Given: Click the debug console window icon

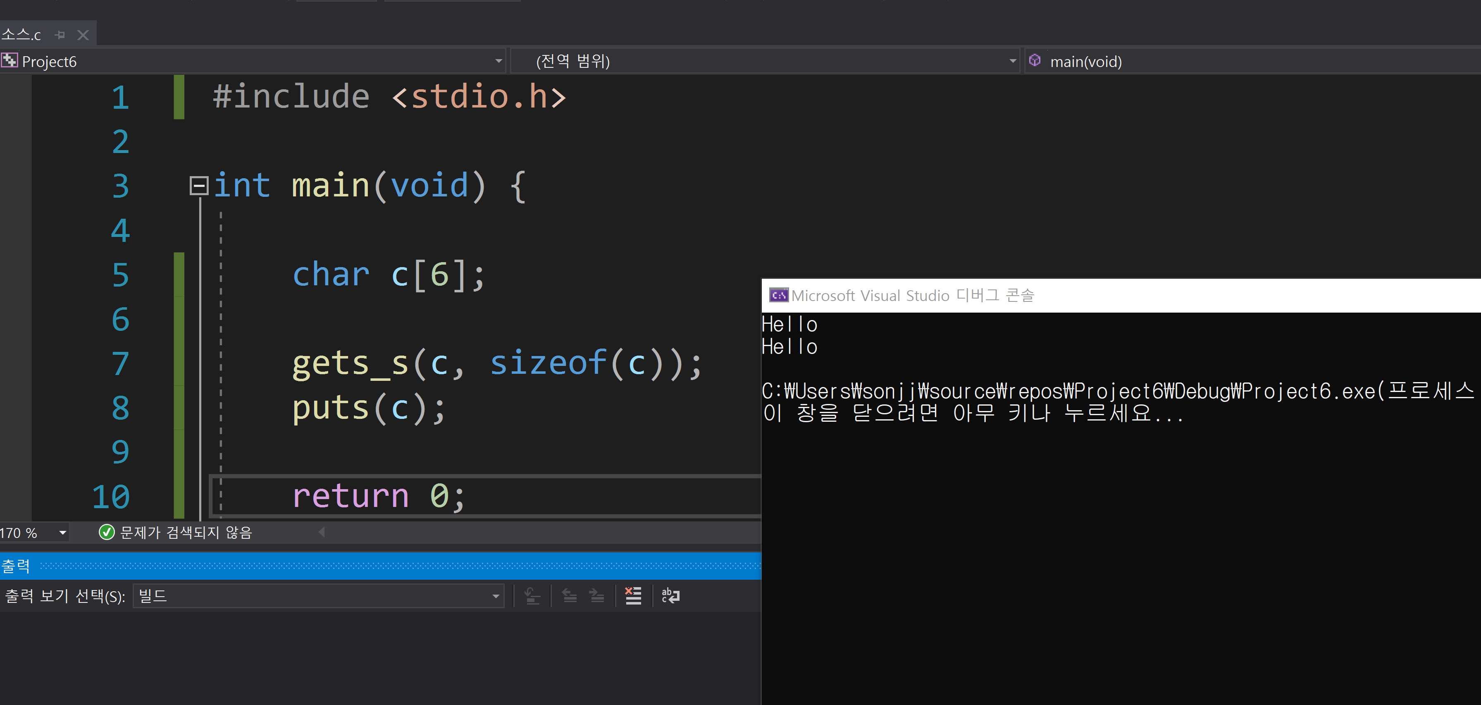Looking at the screenshot, I should click(x=778, y=296).
